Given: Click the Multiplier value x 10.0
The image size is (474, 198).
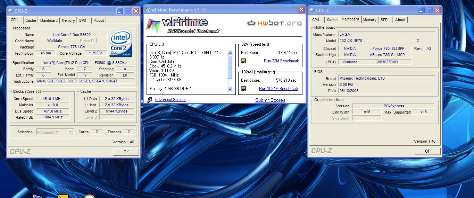Looking at the screenshot, I should (52, 105).
